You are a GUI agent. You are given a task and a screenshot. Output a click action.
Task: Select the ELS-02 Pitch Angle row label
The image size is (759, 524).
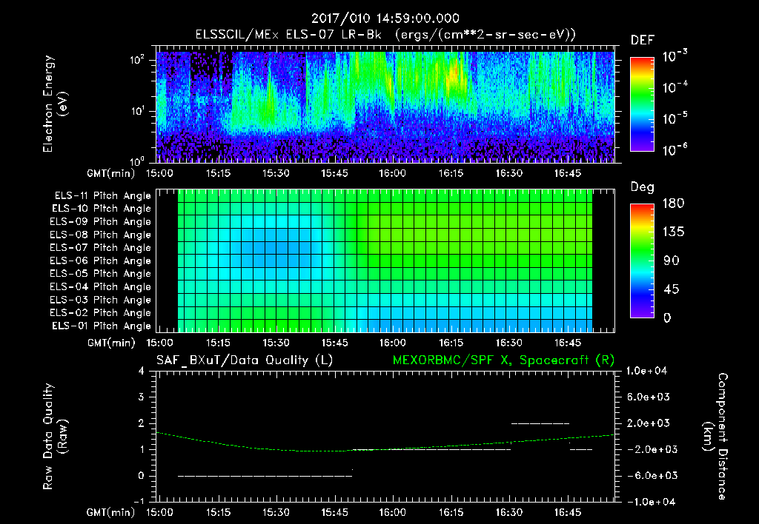(x=101, y=313)
